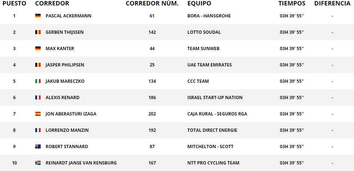Viewport: 354px width, 171px height.
Task: Click the French flag beside Lorrenzo Manzin
Action: [x=38, y=130]
